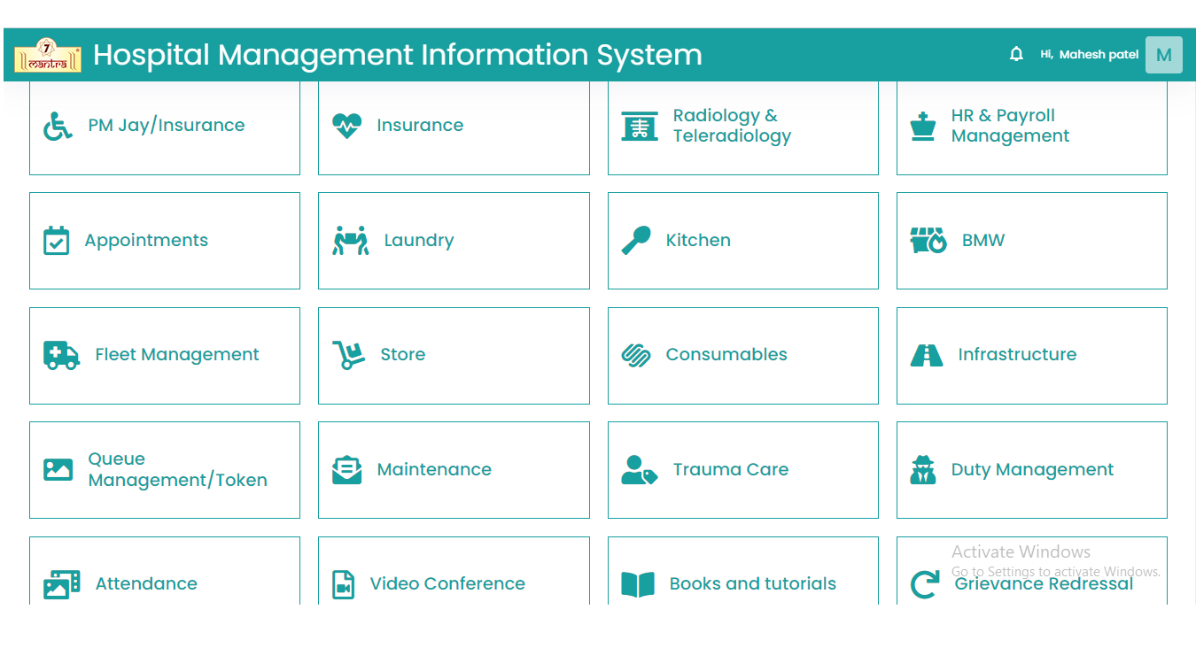Screen dimensions: 1196x671
Task: Click the 7 Mantra logo
Action: coord(48,55)
